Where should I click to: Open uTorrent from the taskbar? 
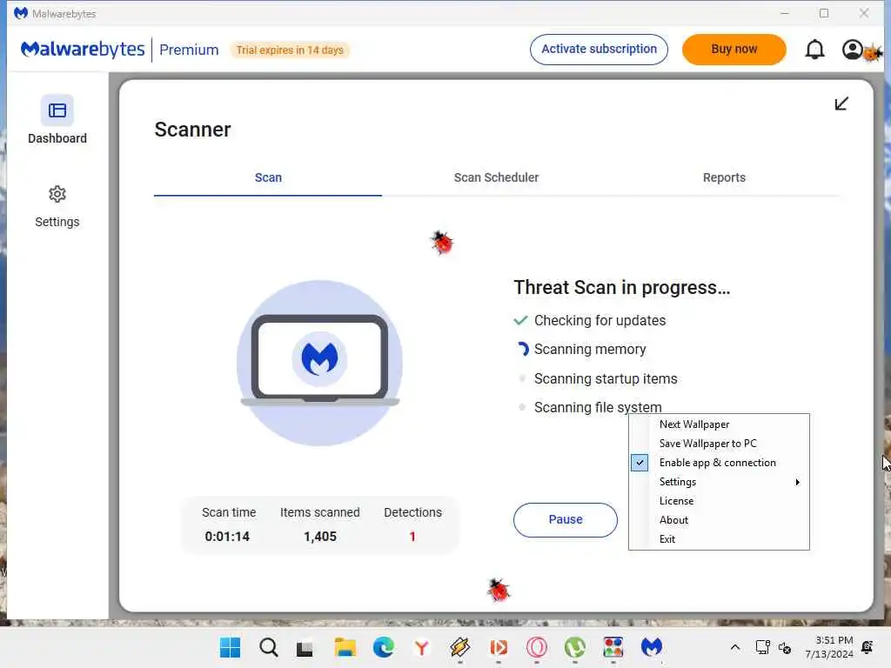click(x=574, y=647)
